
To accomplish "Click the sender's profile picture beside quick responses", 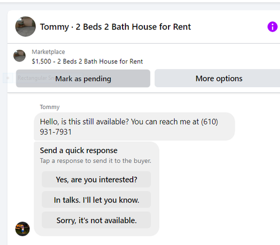I will tap(22, 229).
